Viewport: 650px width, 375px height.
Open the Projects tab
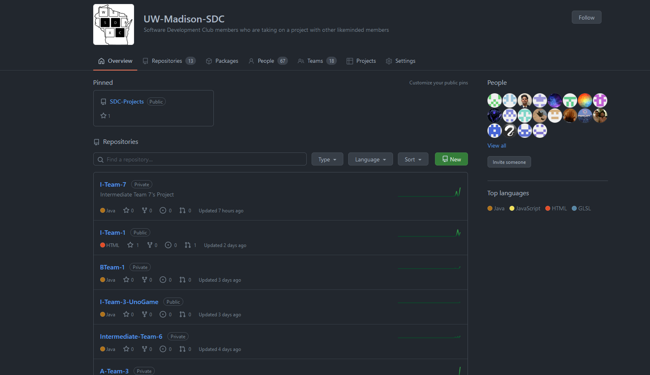click(x=361, y=61)
